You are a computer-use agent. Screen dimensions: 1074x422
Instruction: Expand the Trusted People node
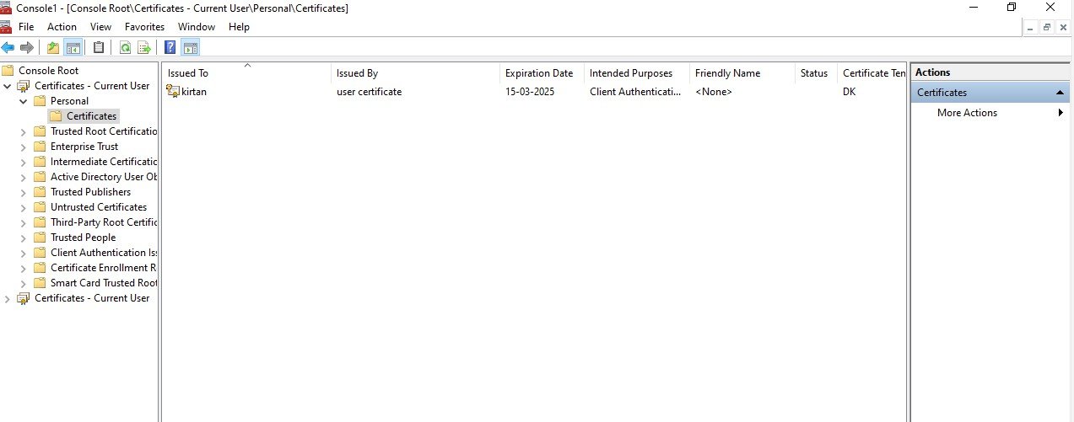click(24, 238)
